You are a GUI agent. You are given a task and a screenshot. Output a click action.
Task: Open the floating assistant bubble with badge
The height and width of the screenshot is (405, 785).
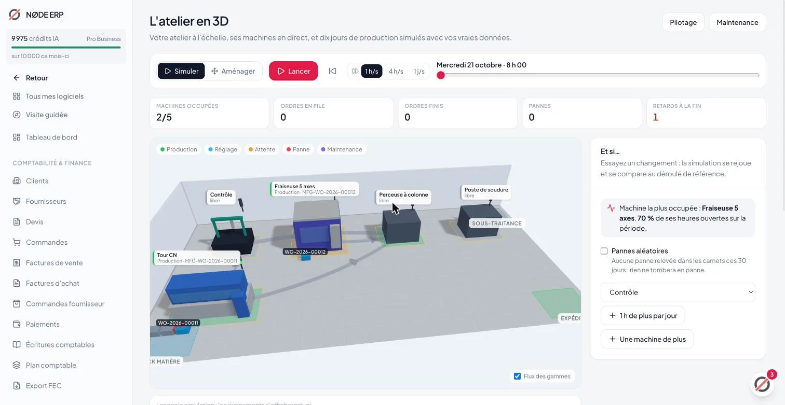762,384
